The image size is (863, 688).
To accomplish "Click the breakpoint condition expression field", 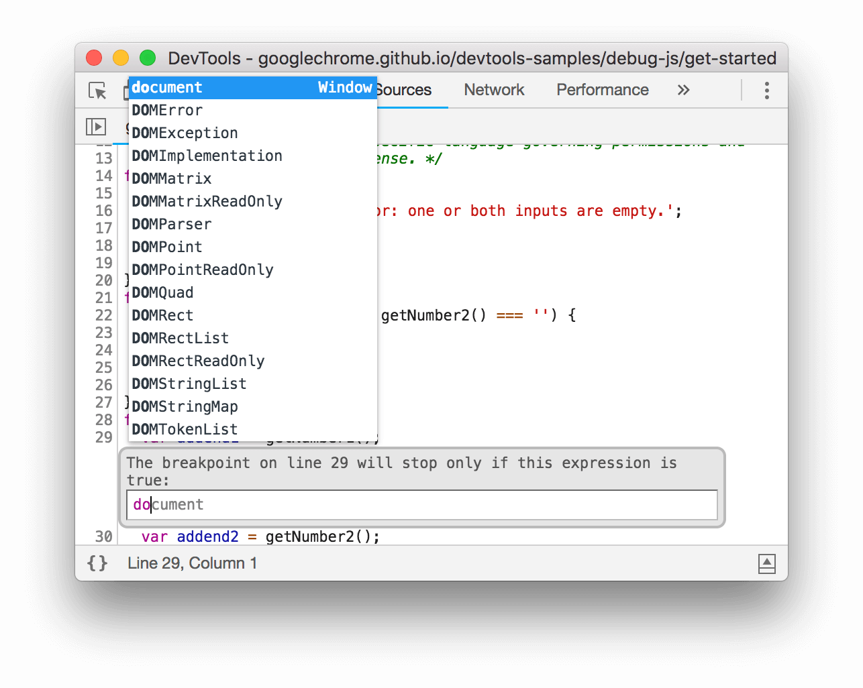I will pyautogui.click(x=421, y=504).
